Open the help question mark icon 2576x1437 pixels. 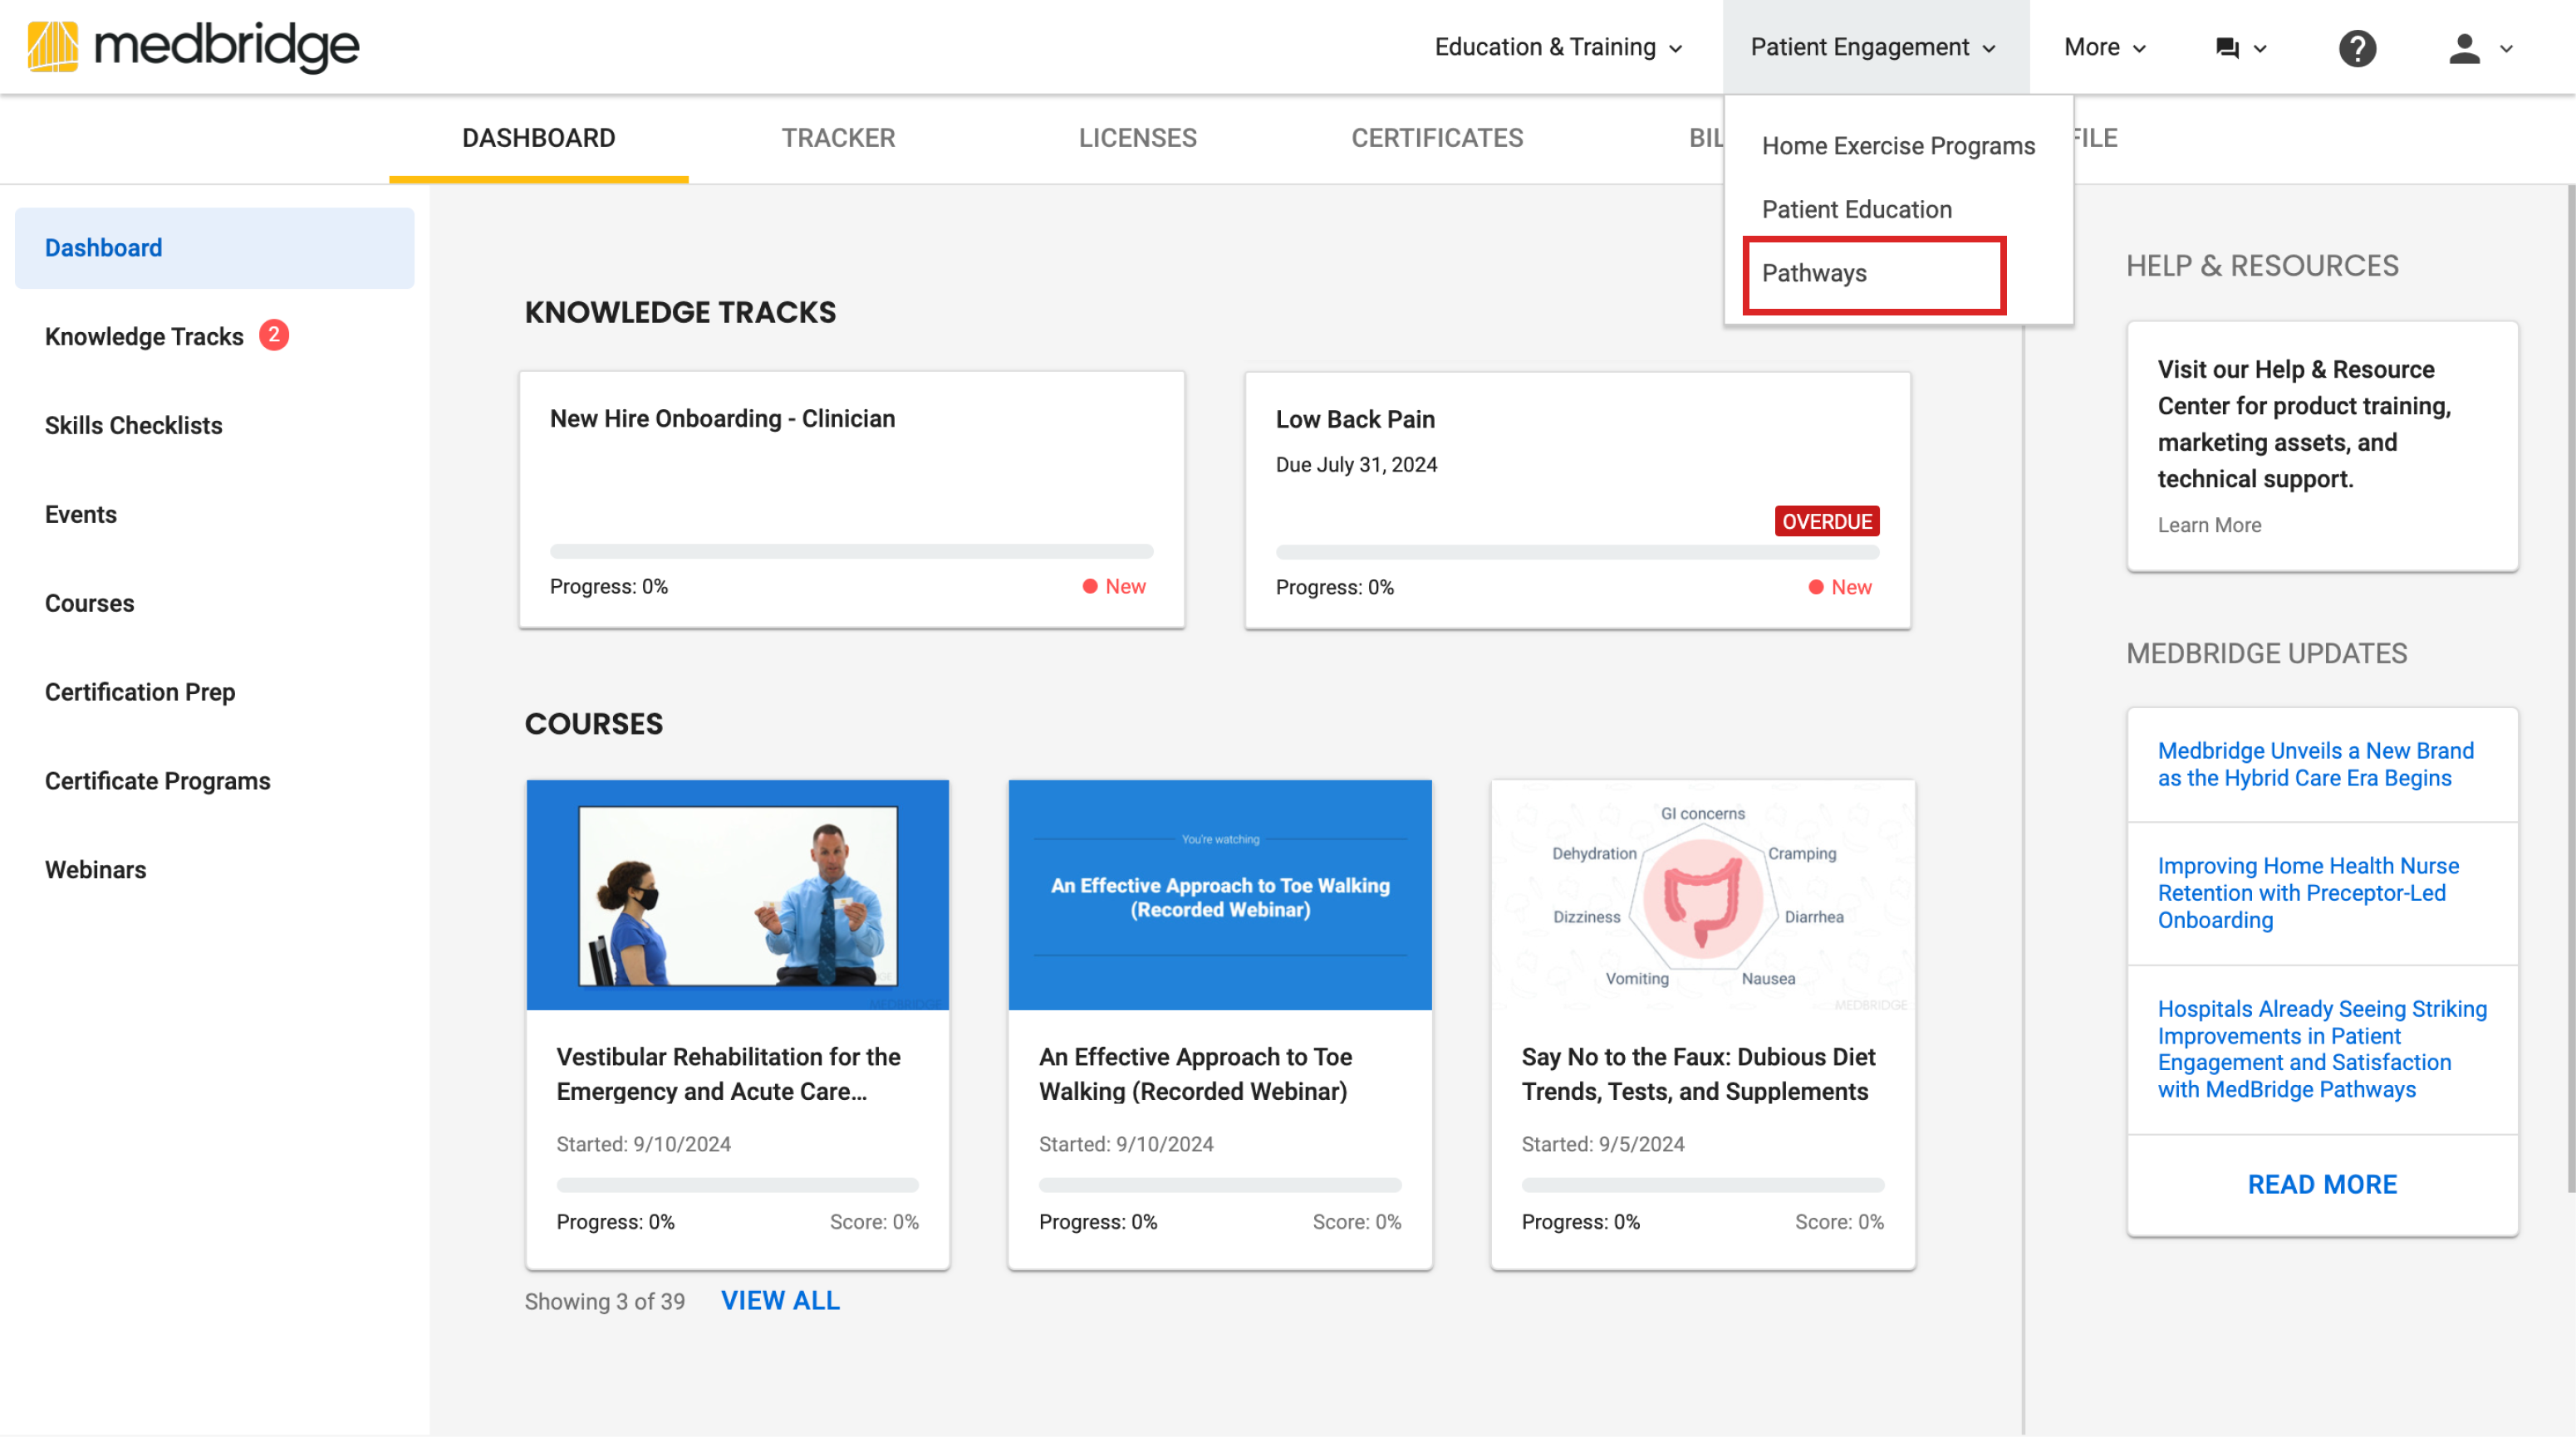2357,48
